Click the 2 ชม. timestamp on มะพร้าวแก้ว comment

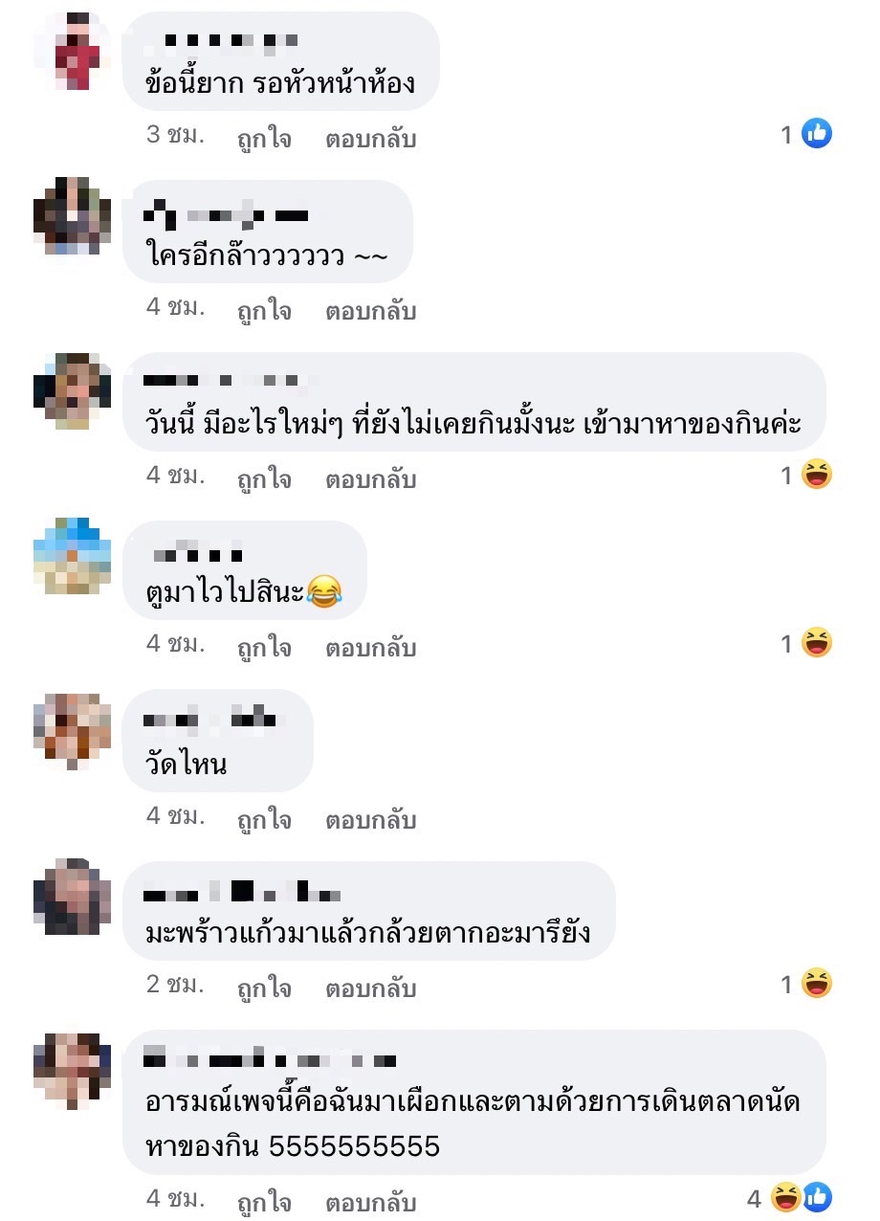175,985
